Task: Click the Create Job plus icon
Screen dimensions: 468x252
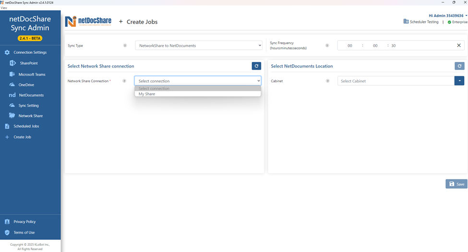Action: pos(7,137)
